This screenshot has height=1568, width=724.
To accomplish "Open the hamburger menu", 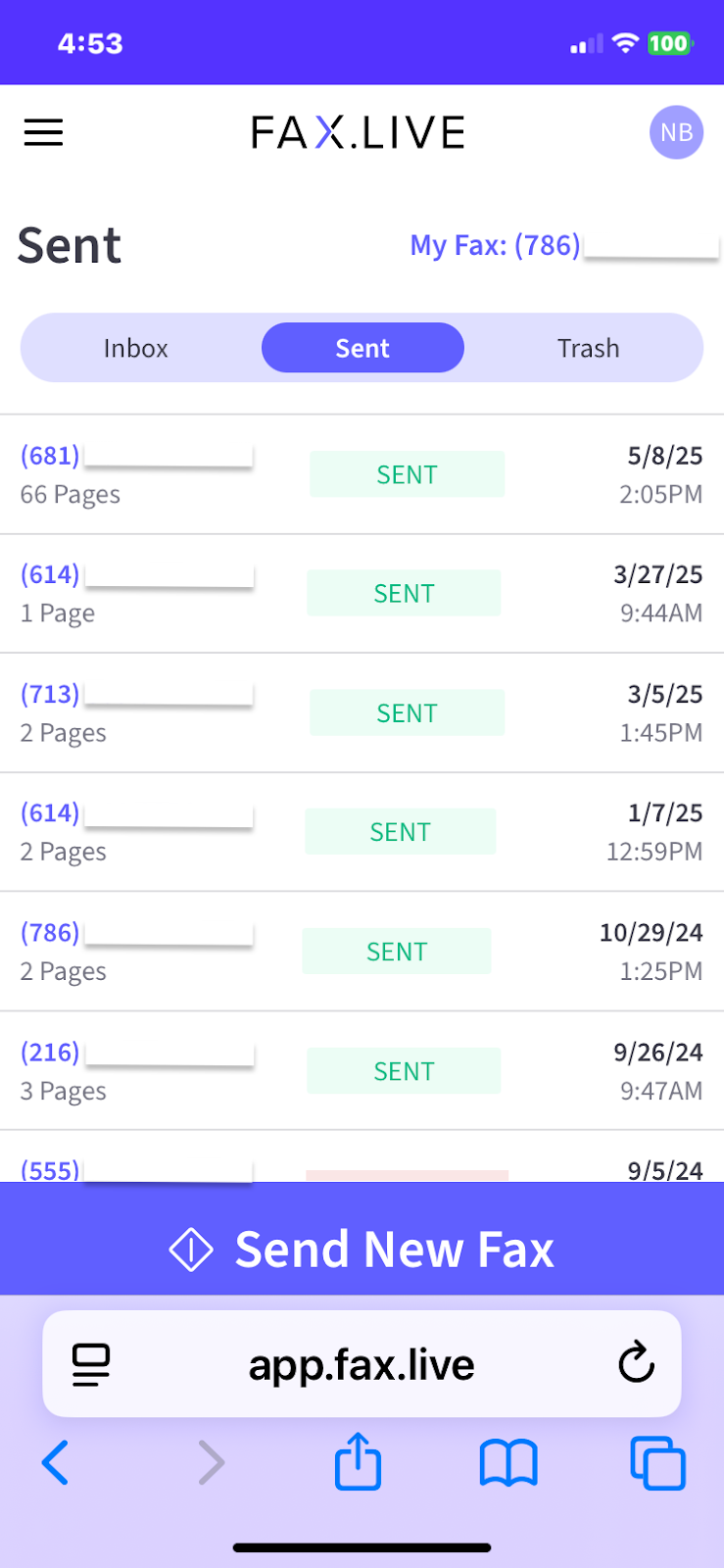I will coord(43,132).
